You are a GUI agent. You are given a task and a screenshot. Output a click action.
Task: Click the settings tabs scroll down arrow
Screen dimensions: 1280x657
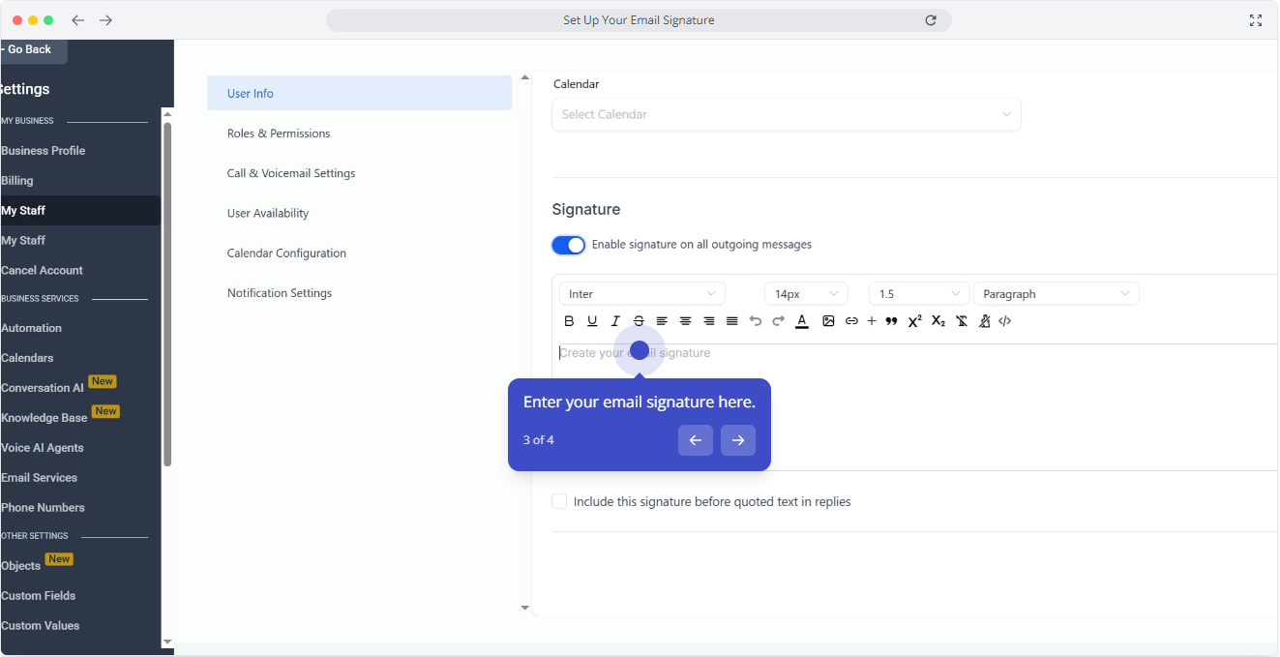[525, 608]
